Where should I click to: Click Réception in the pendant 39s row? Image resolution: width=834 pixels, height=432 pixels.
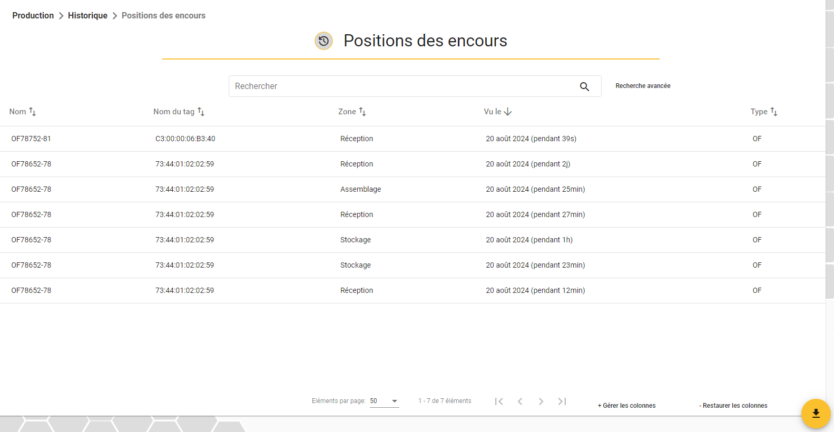pyautogui.click(x=357, y=139)
